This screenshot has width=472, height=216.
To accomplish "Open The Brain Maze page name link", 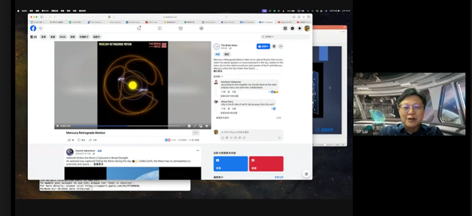I will click(229, 45).
